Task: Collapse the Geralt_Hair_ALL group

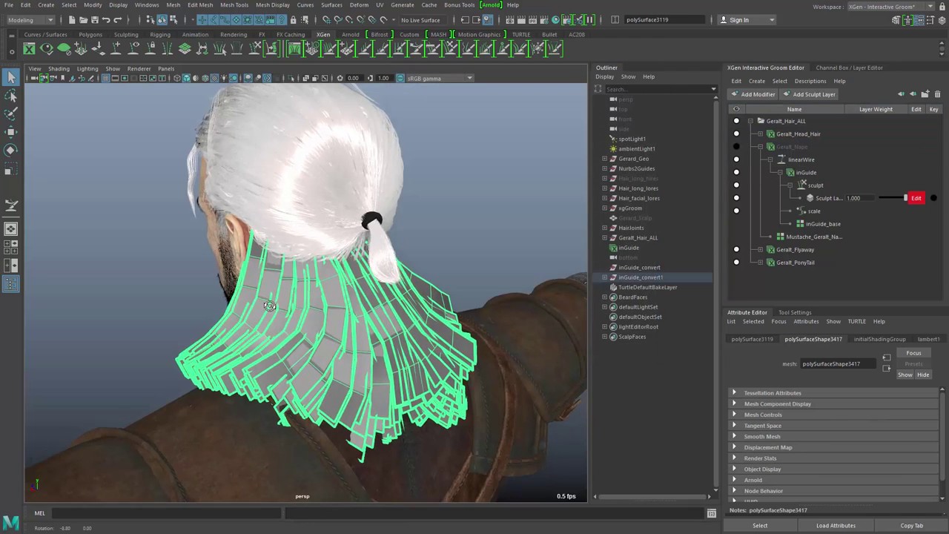Action: [750, 121]
